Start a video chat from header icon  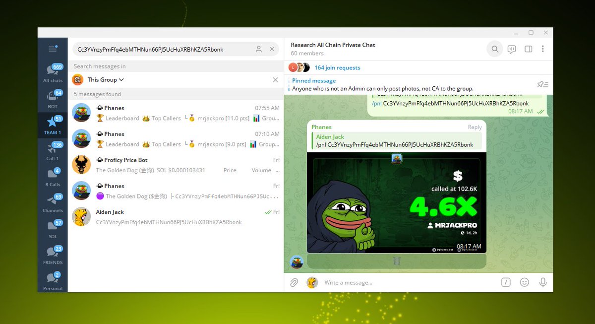(512, 49)
